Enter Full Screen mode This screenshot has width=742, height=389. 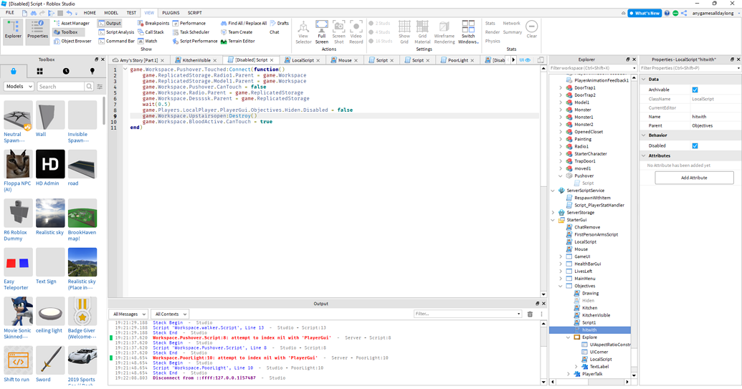(x=321, y=32)
